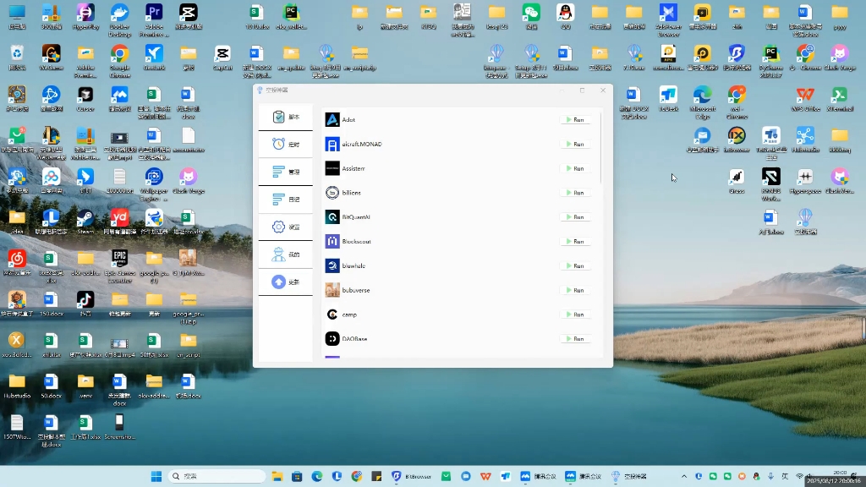Select the ixBrowser desktop icon
The height and width of the screenshot is (487, 866).
coord(737,140)
